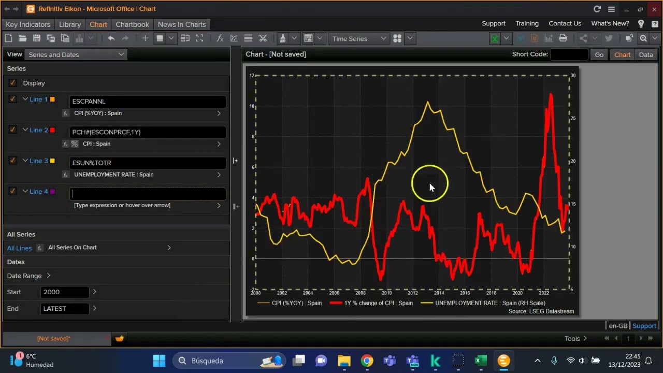Uncheck the Line 1 checkbox
Screen dimensions: 663x373
12,99
